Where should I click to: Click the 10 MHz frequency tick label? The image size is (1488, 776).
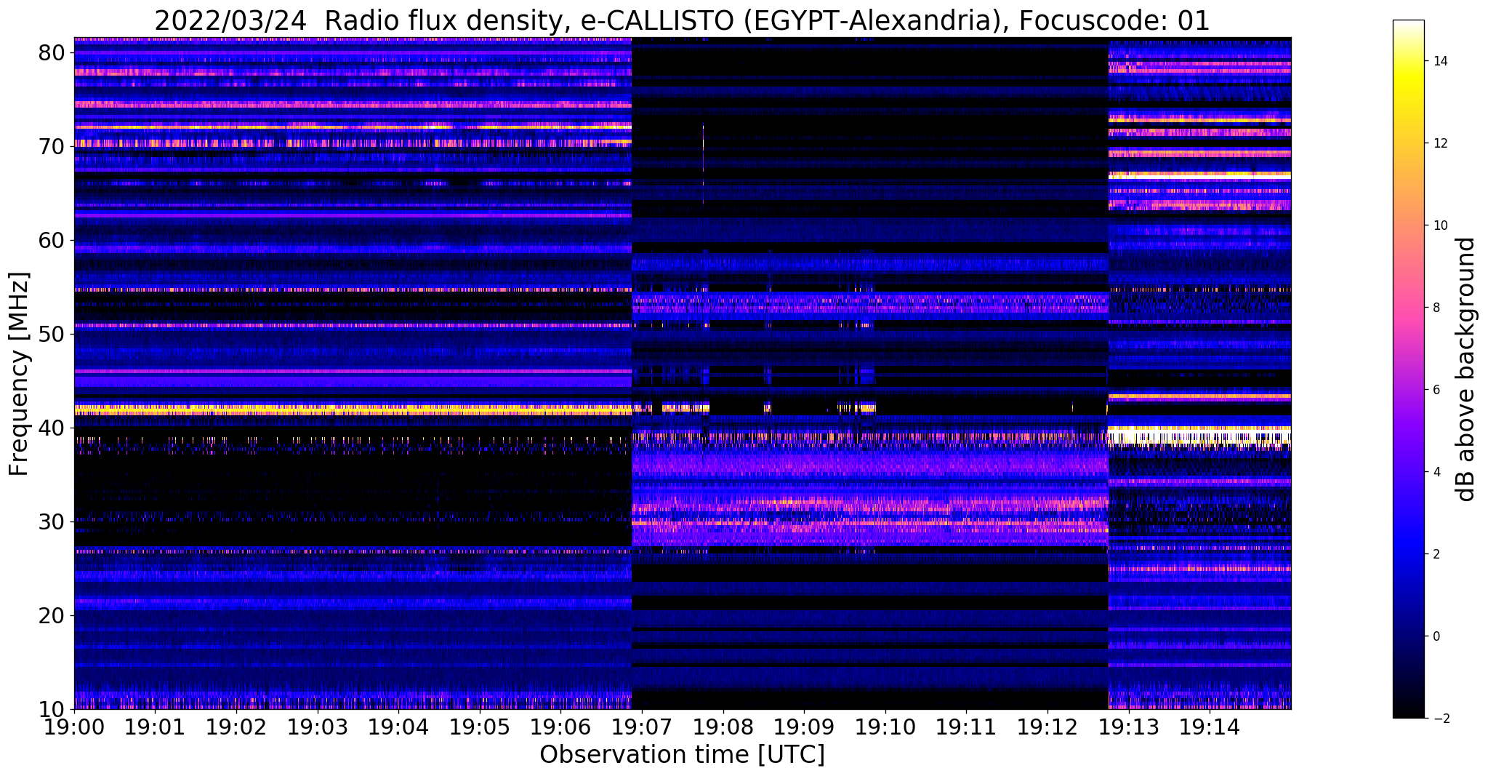(53, 709)
